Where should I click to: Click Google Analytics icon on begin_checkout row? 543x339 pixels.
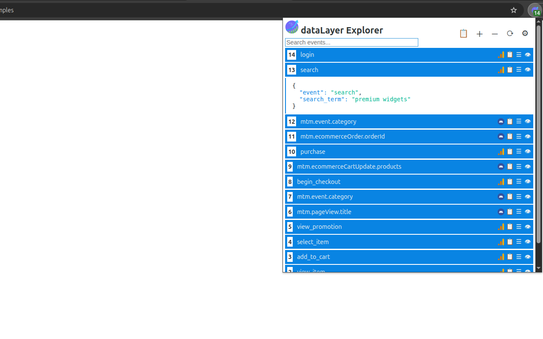click(x=501, y=182)
